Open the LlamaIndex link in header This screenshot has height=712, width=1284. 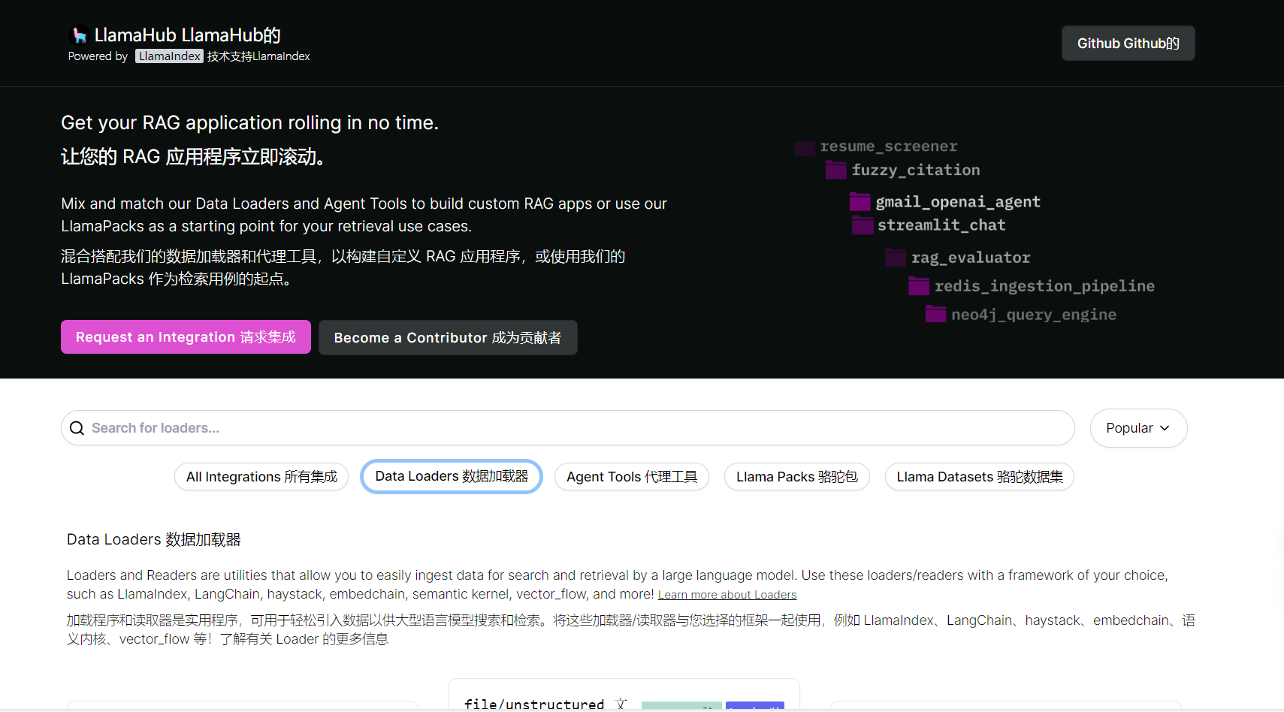coord(169,56)
